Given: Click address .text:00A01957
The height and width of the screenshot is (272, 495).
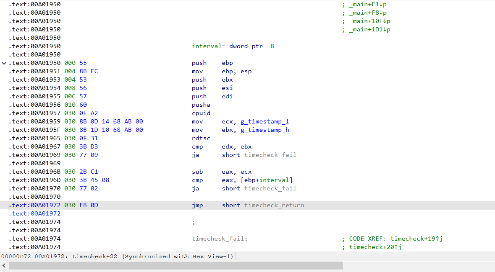Looking at the screenshot, I should (35, 113).
